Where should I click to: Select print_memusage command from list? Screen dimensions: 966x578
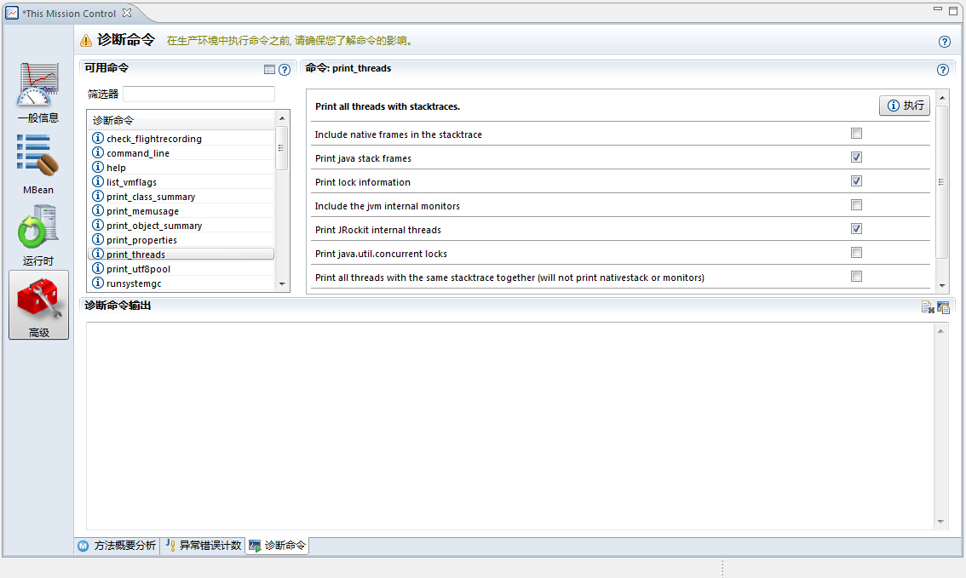point(142,211)
